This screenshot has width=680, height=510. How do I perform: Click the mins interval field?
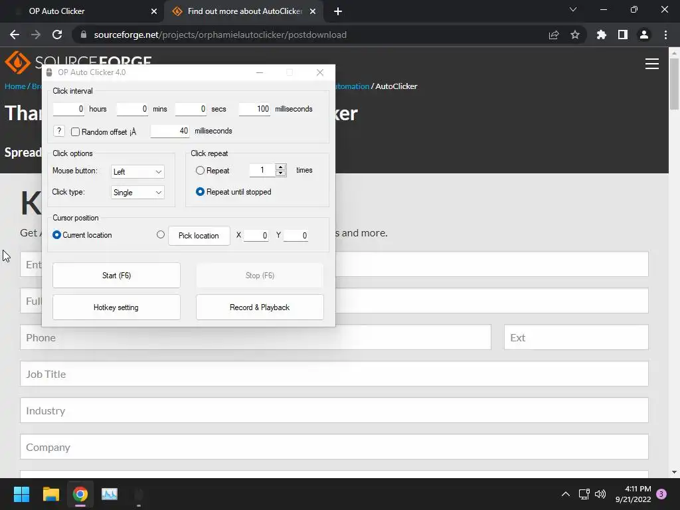click(132, 109)
